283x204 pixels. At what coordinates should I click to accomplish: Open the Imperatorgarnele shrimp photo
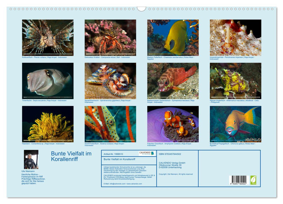(235, 38)
